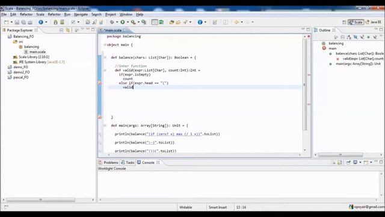Open the Navigate menu
This screenshot has width=385, height=217.
click(x=81, y=14)
